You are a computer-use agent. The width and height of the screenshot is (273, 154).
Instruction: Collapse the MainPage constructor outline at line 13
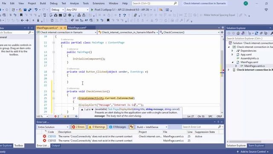[54, 52]
